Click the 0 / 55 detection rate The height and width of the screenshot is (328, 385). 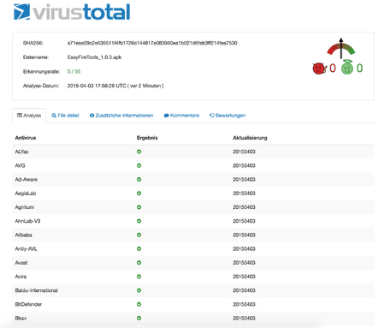74,71
